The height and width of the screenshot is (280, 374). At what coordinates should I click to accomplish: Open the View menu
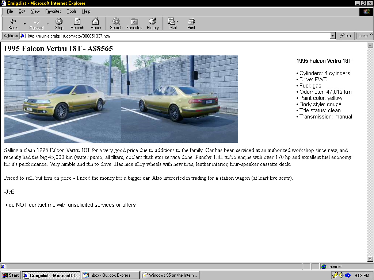pos(35,11)
